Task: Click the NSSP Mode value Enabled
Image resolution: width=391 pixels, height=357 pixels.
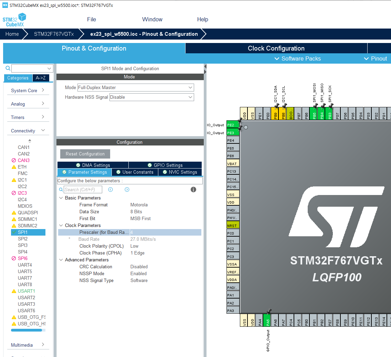Action: click(x=138, y=273)
